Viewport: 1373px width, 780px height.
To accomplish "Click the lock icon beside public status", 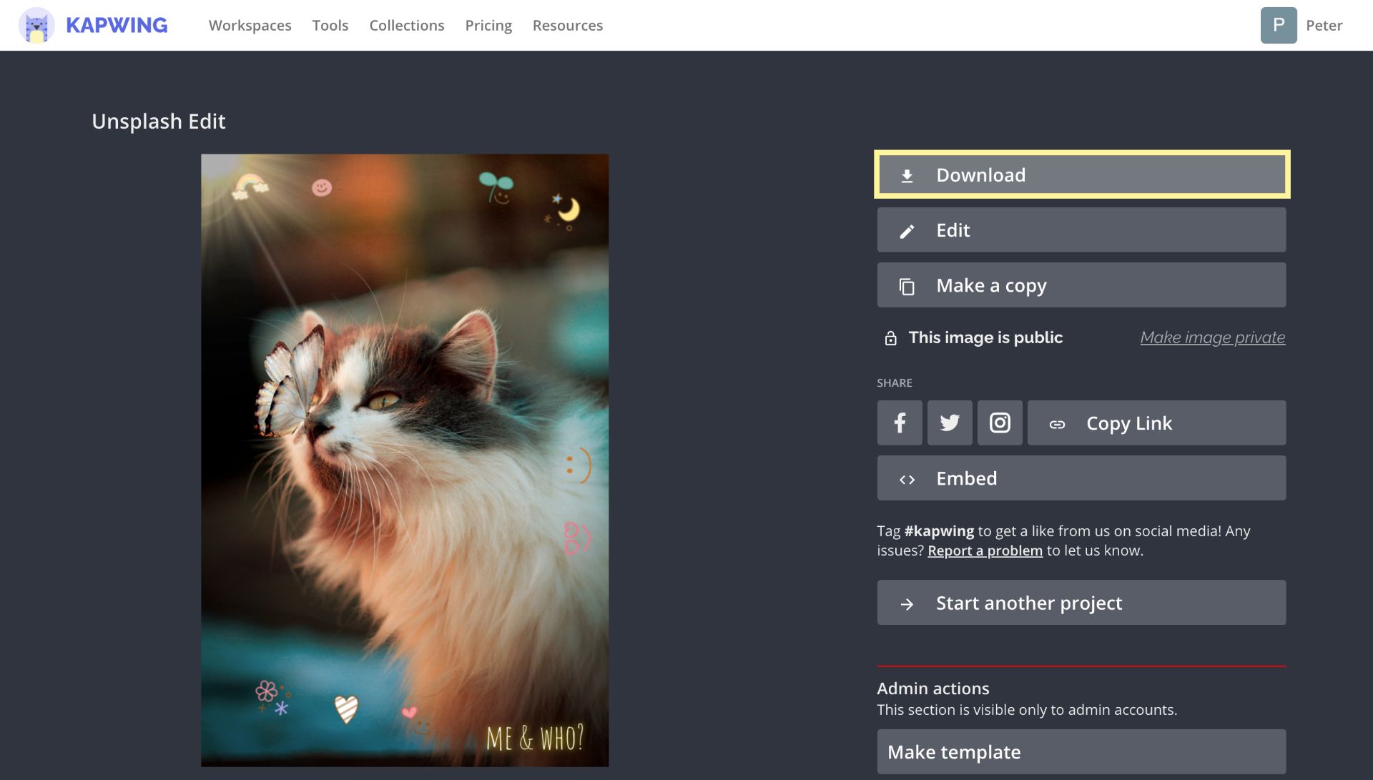I will (x=890, y=338).
